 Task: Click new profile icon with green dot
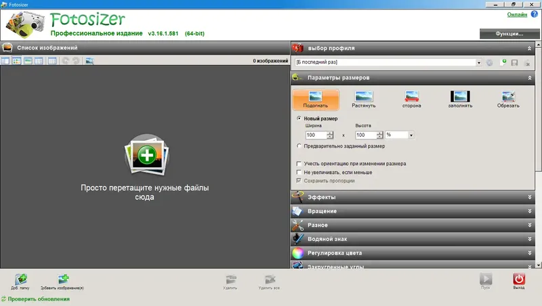[x=503, y=62]
